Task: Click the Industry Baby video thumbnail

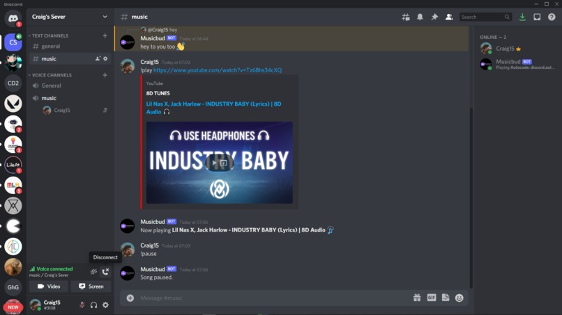Action: click(x=220, y=163)
